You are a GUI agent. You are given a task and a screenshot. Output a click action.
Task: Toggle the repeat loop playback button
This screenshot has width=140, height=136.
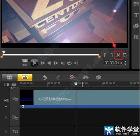tap(69, 63)
